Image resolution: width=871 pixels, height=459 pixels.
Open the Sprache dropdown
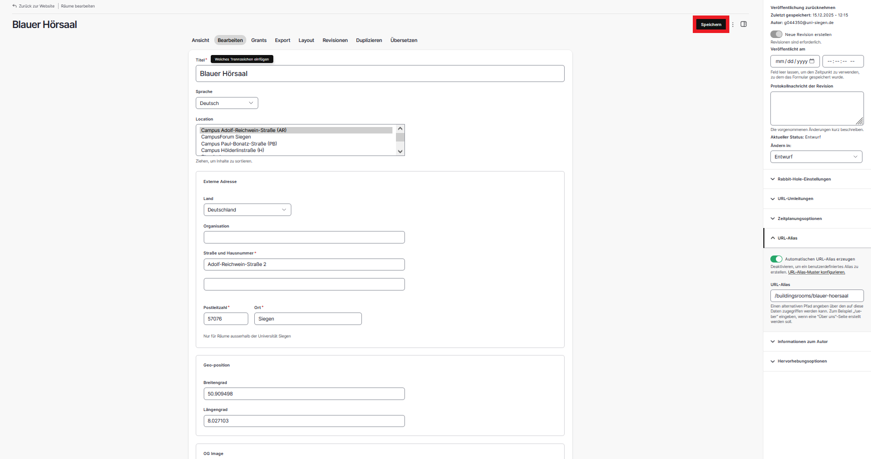point(227,103)
